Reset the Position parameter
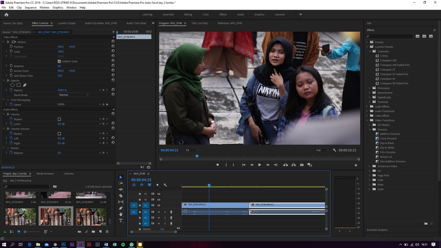Viewport: 441px width, 248px height. tap(113, 46)
